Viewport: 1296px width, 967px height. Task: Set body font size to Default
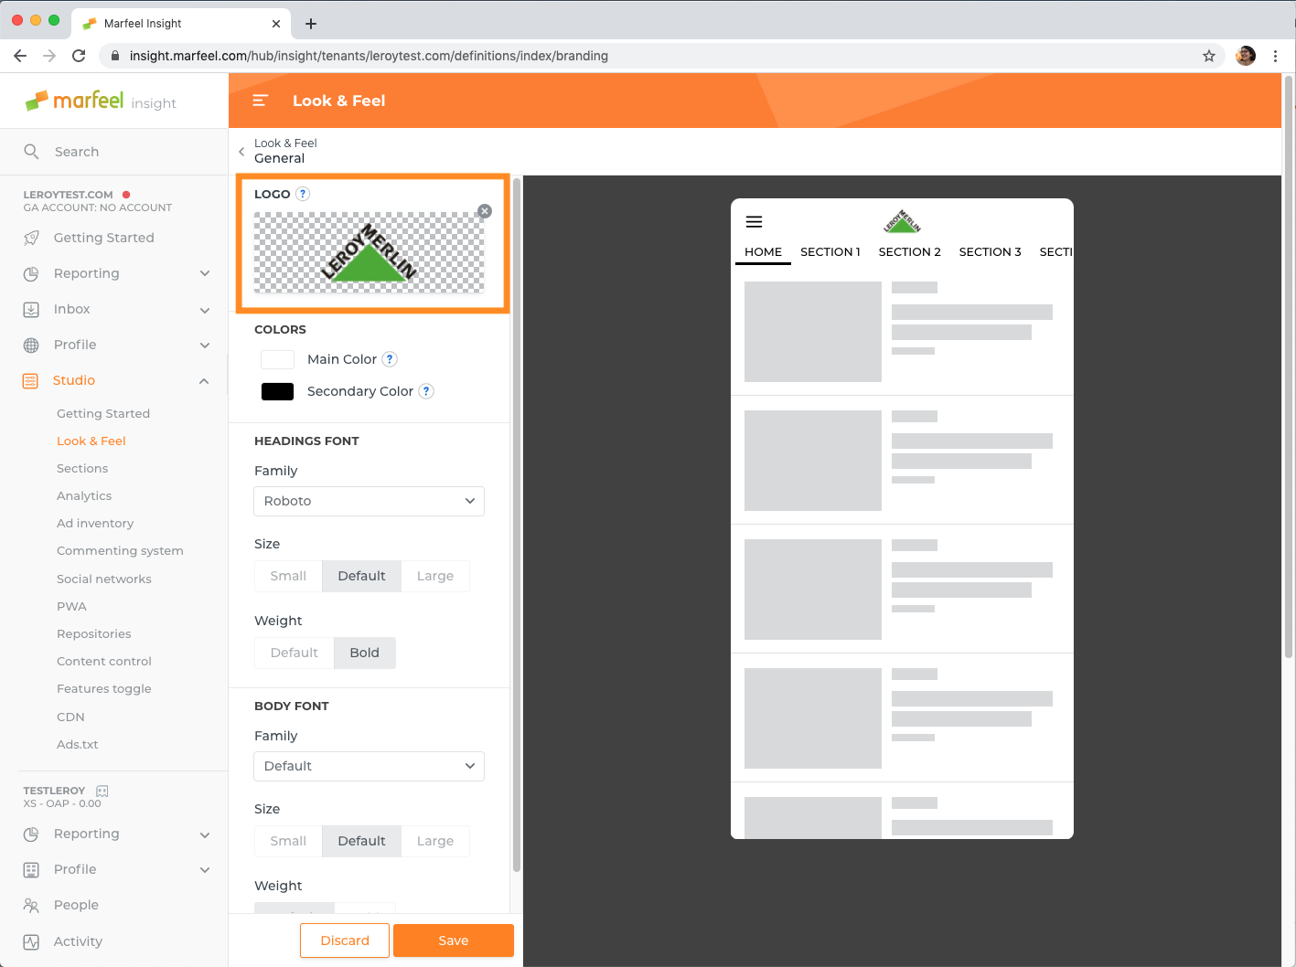click(362, 841)
